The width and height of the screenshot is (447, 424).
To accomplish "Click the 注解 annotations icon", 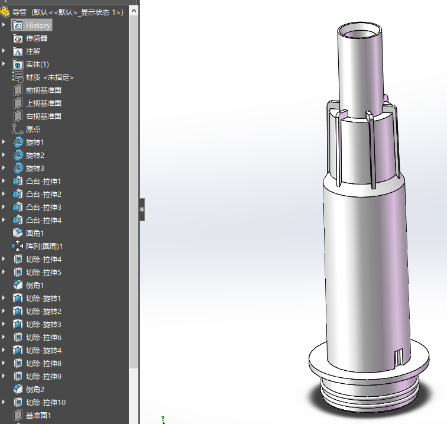I will pyautogui.click(x=18, y=51).
